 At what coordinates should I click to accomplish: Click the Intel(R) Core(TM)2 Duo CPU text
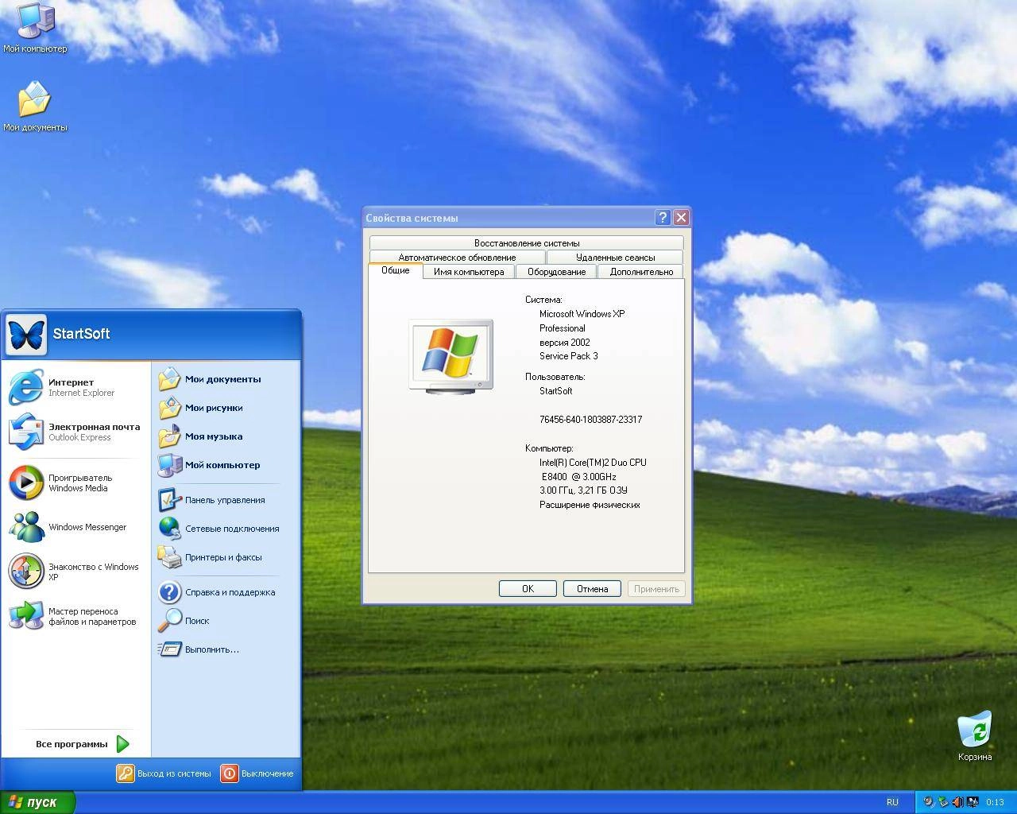(x=593, y=463)
